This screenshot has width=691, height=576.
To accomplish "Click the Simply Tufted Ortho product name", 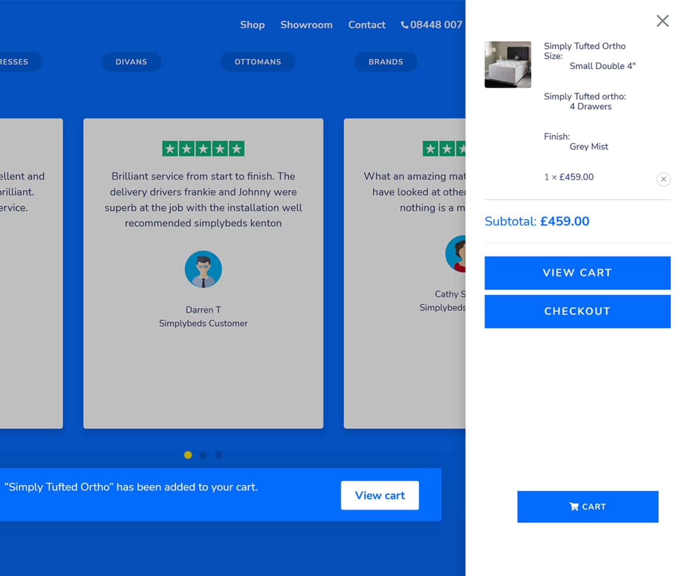I will coord(585,46).
